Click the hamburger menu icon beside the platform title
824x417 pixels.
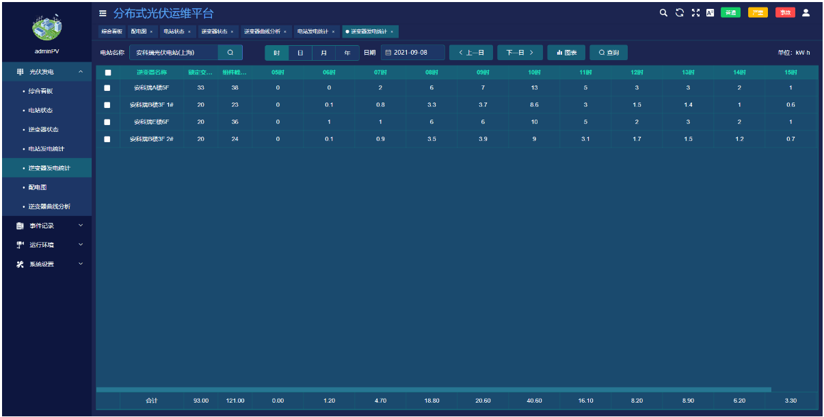point(103,13)
